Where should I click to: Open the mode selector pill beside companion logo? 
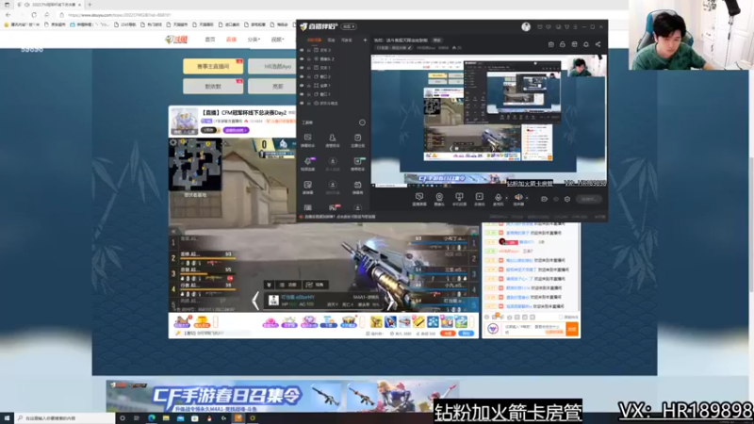tap(349, 27)
